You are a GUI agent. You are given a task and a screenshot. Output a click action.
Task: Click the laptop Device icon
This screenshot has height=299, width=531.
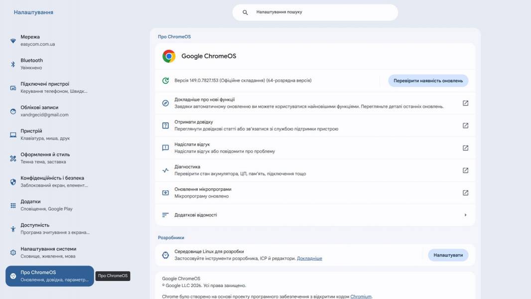pos(13,135)
